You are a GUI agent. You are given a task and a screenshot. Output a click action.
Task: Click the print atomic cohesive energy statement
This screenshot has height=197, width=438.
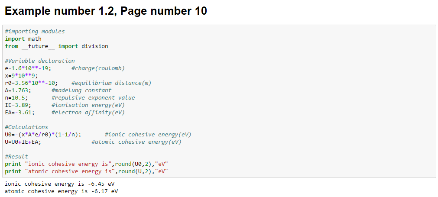tap(86, 171)
